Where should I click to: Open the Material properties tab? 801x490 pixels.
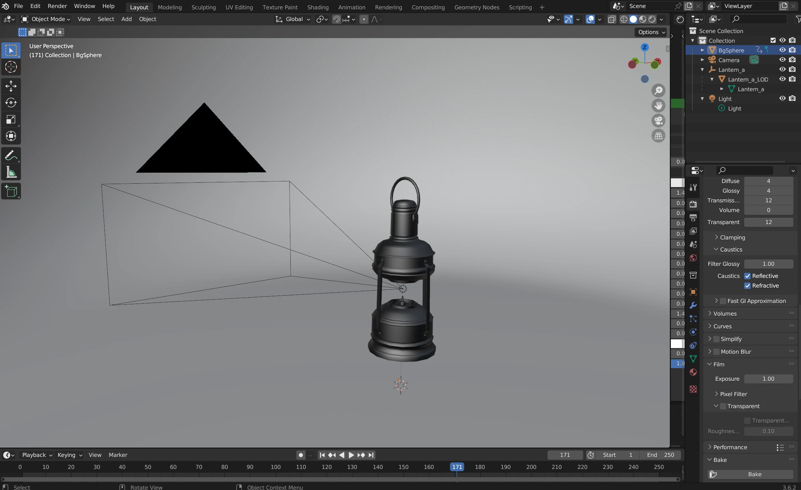click(693, 372)
